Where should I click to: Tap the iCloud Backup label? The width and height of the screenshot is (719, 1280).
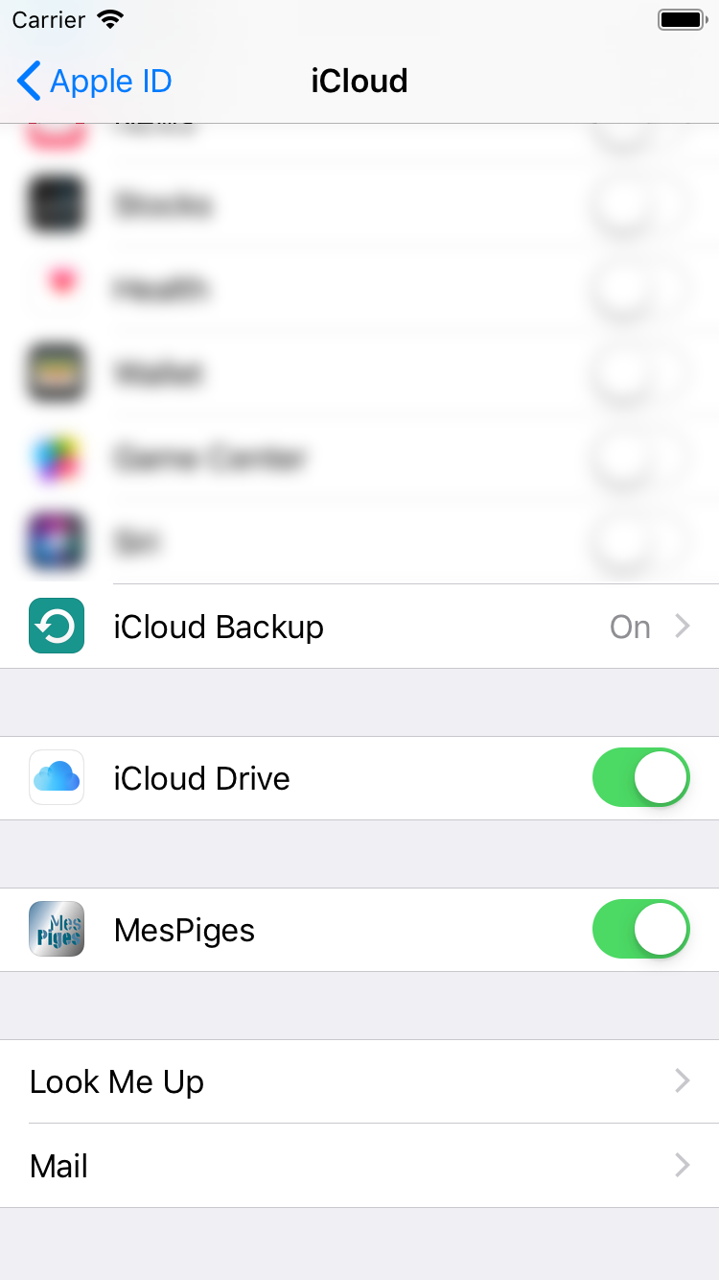[x=219, y=627]
